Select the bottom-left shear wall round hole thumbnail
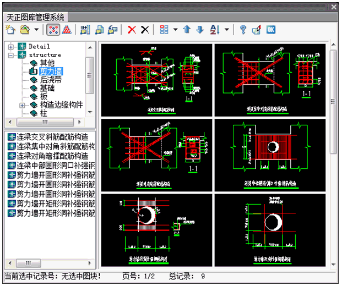The height and width of the screenshot is (286, 342). (x=156, y=230)
